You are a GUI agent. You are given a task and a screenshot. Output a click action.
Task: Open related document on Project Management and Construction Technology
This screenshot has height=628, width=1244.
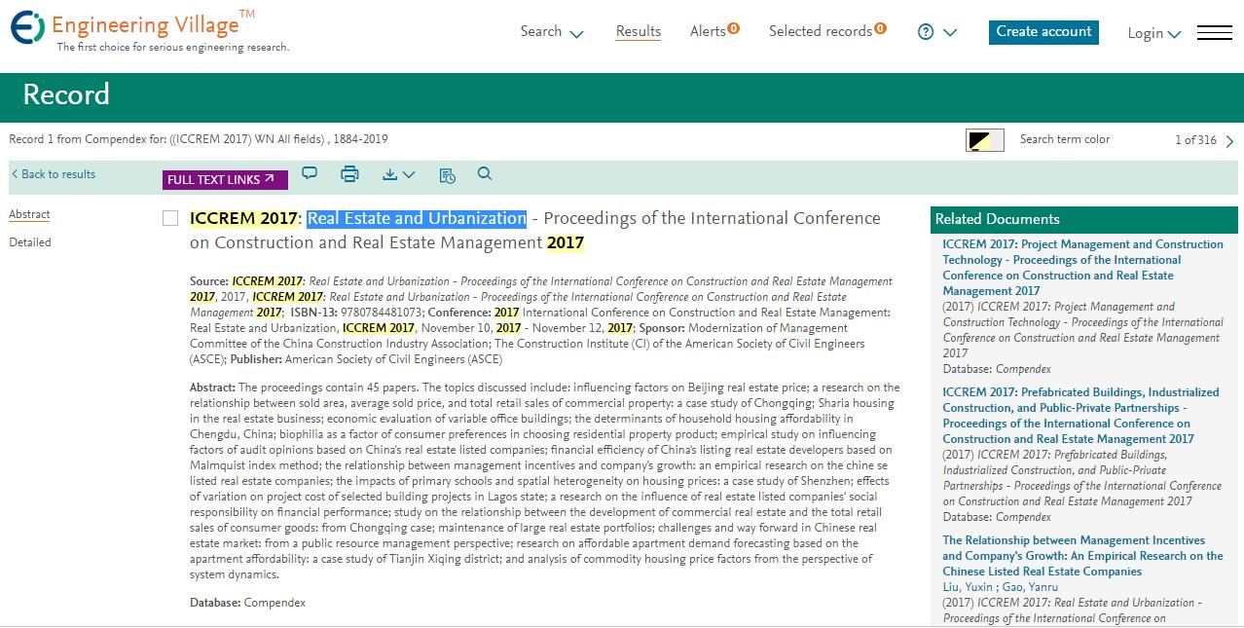pos(1082,268)
